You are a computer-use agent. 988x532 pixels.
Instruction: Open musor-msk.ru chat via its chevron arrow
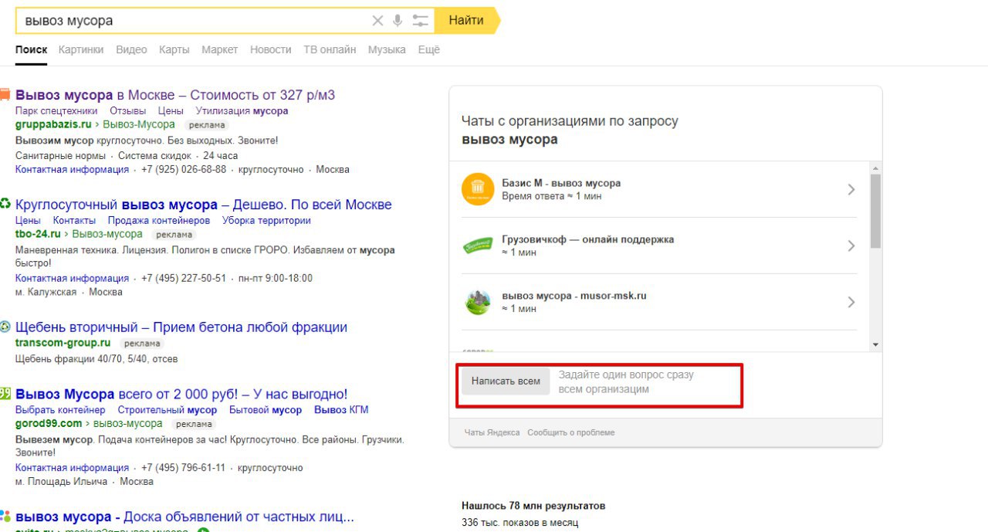point(851,302)
